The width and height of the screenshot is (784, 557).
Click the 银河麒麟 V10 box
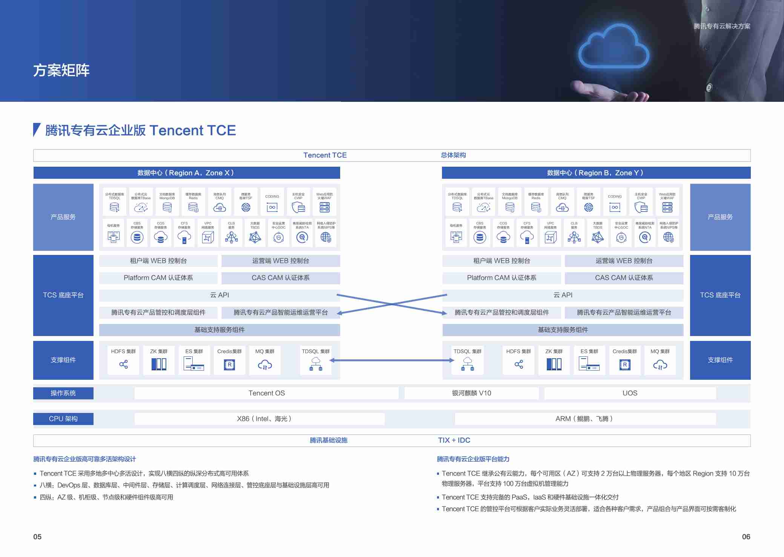471,393
